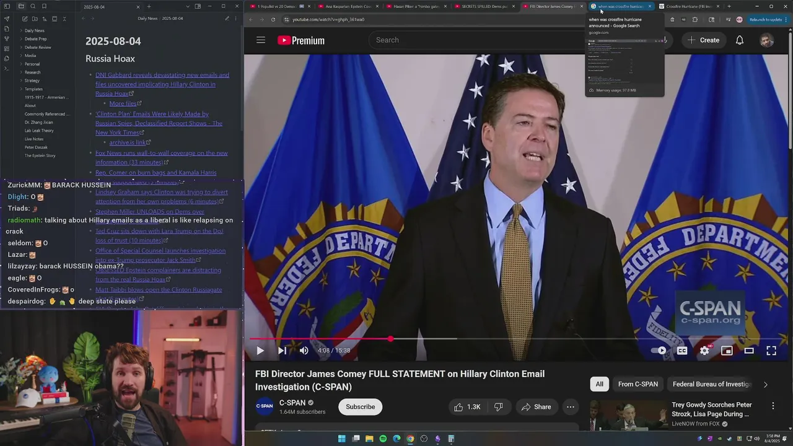Screen dimensions: 793x446
Task: Open Spotify from the taskbar
Action: (383, 439)
